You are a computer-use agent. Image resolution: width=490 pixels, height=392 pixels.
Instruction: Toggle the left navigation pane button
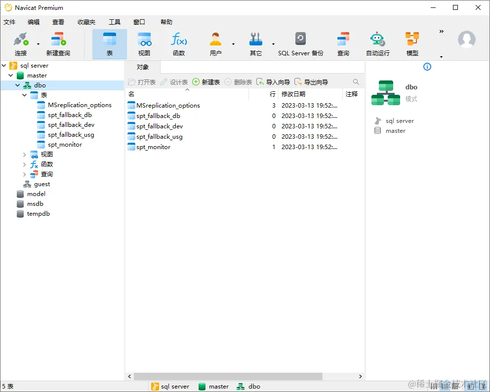471,387
